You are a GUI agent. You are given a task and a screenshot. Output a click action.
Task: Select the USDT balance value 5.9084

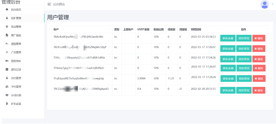[141, 78]
